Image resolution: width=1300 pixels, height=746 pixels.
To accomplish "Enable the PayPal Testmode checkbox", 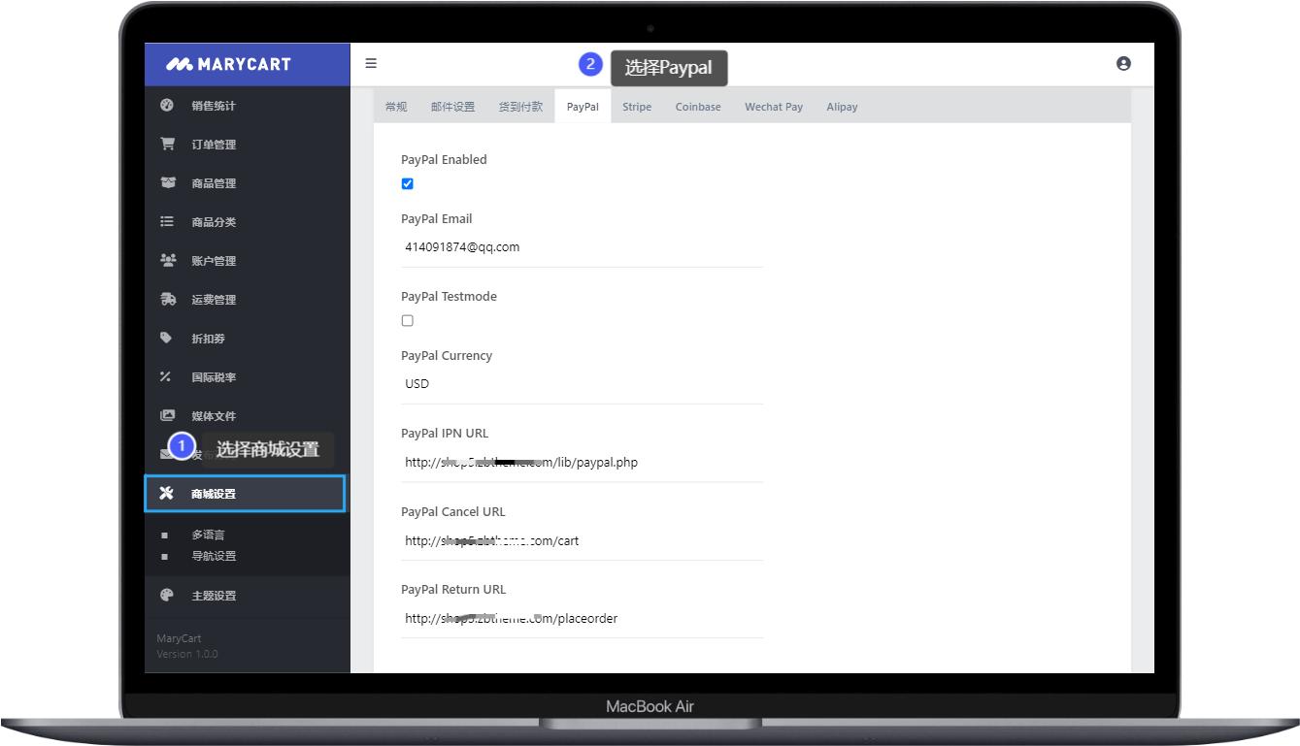I will (408, 321).
